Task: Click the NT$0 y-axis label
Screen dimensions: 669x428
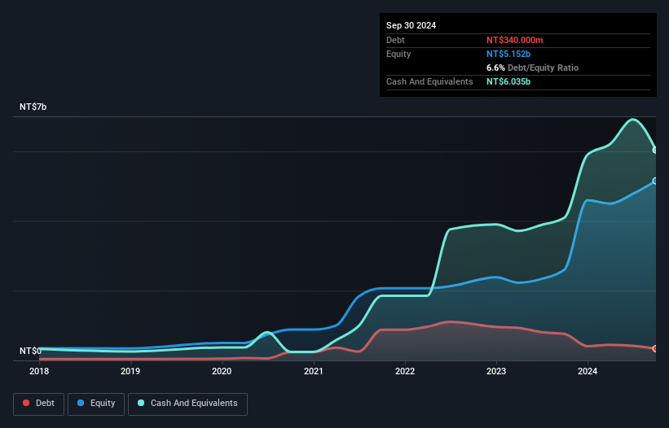Action: (30, 351)
